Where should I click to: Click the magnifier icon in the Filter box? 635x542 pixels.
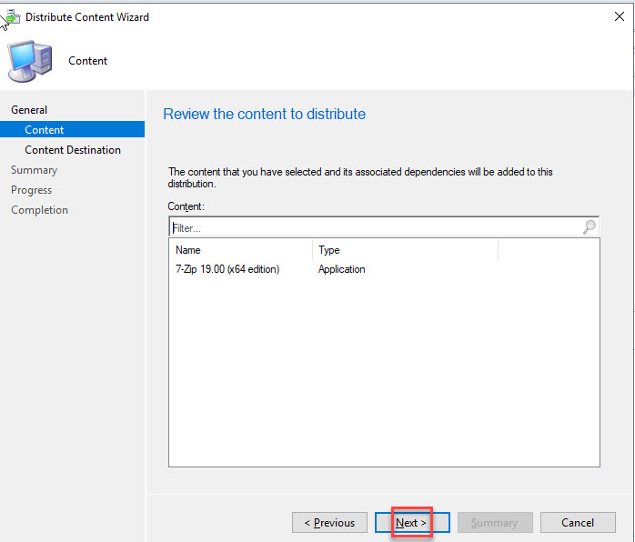click(590, 227)
